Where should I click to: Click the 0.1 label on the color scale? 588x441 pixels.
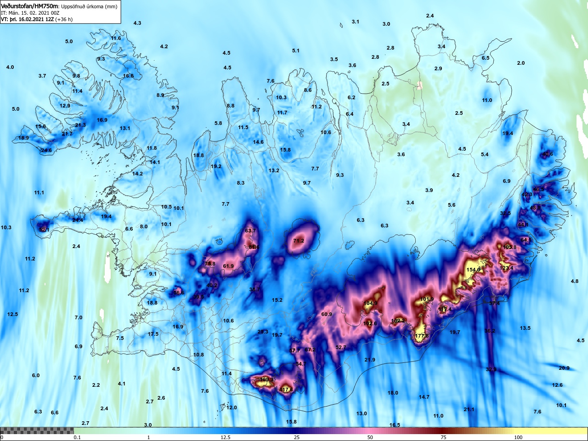(77, 437)
